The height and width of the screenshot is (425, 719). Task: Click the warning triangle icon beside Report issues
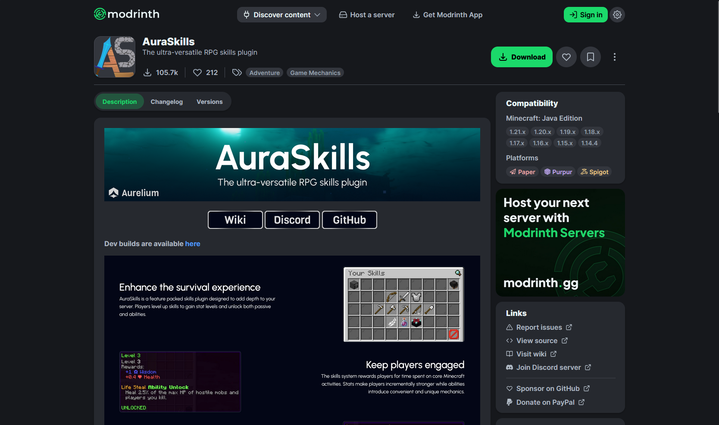(x=510, y=328)
